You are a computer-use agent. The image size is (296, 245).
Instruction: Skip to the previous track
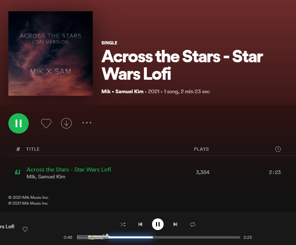pos(140,224)
